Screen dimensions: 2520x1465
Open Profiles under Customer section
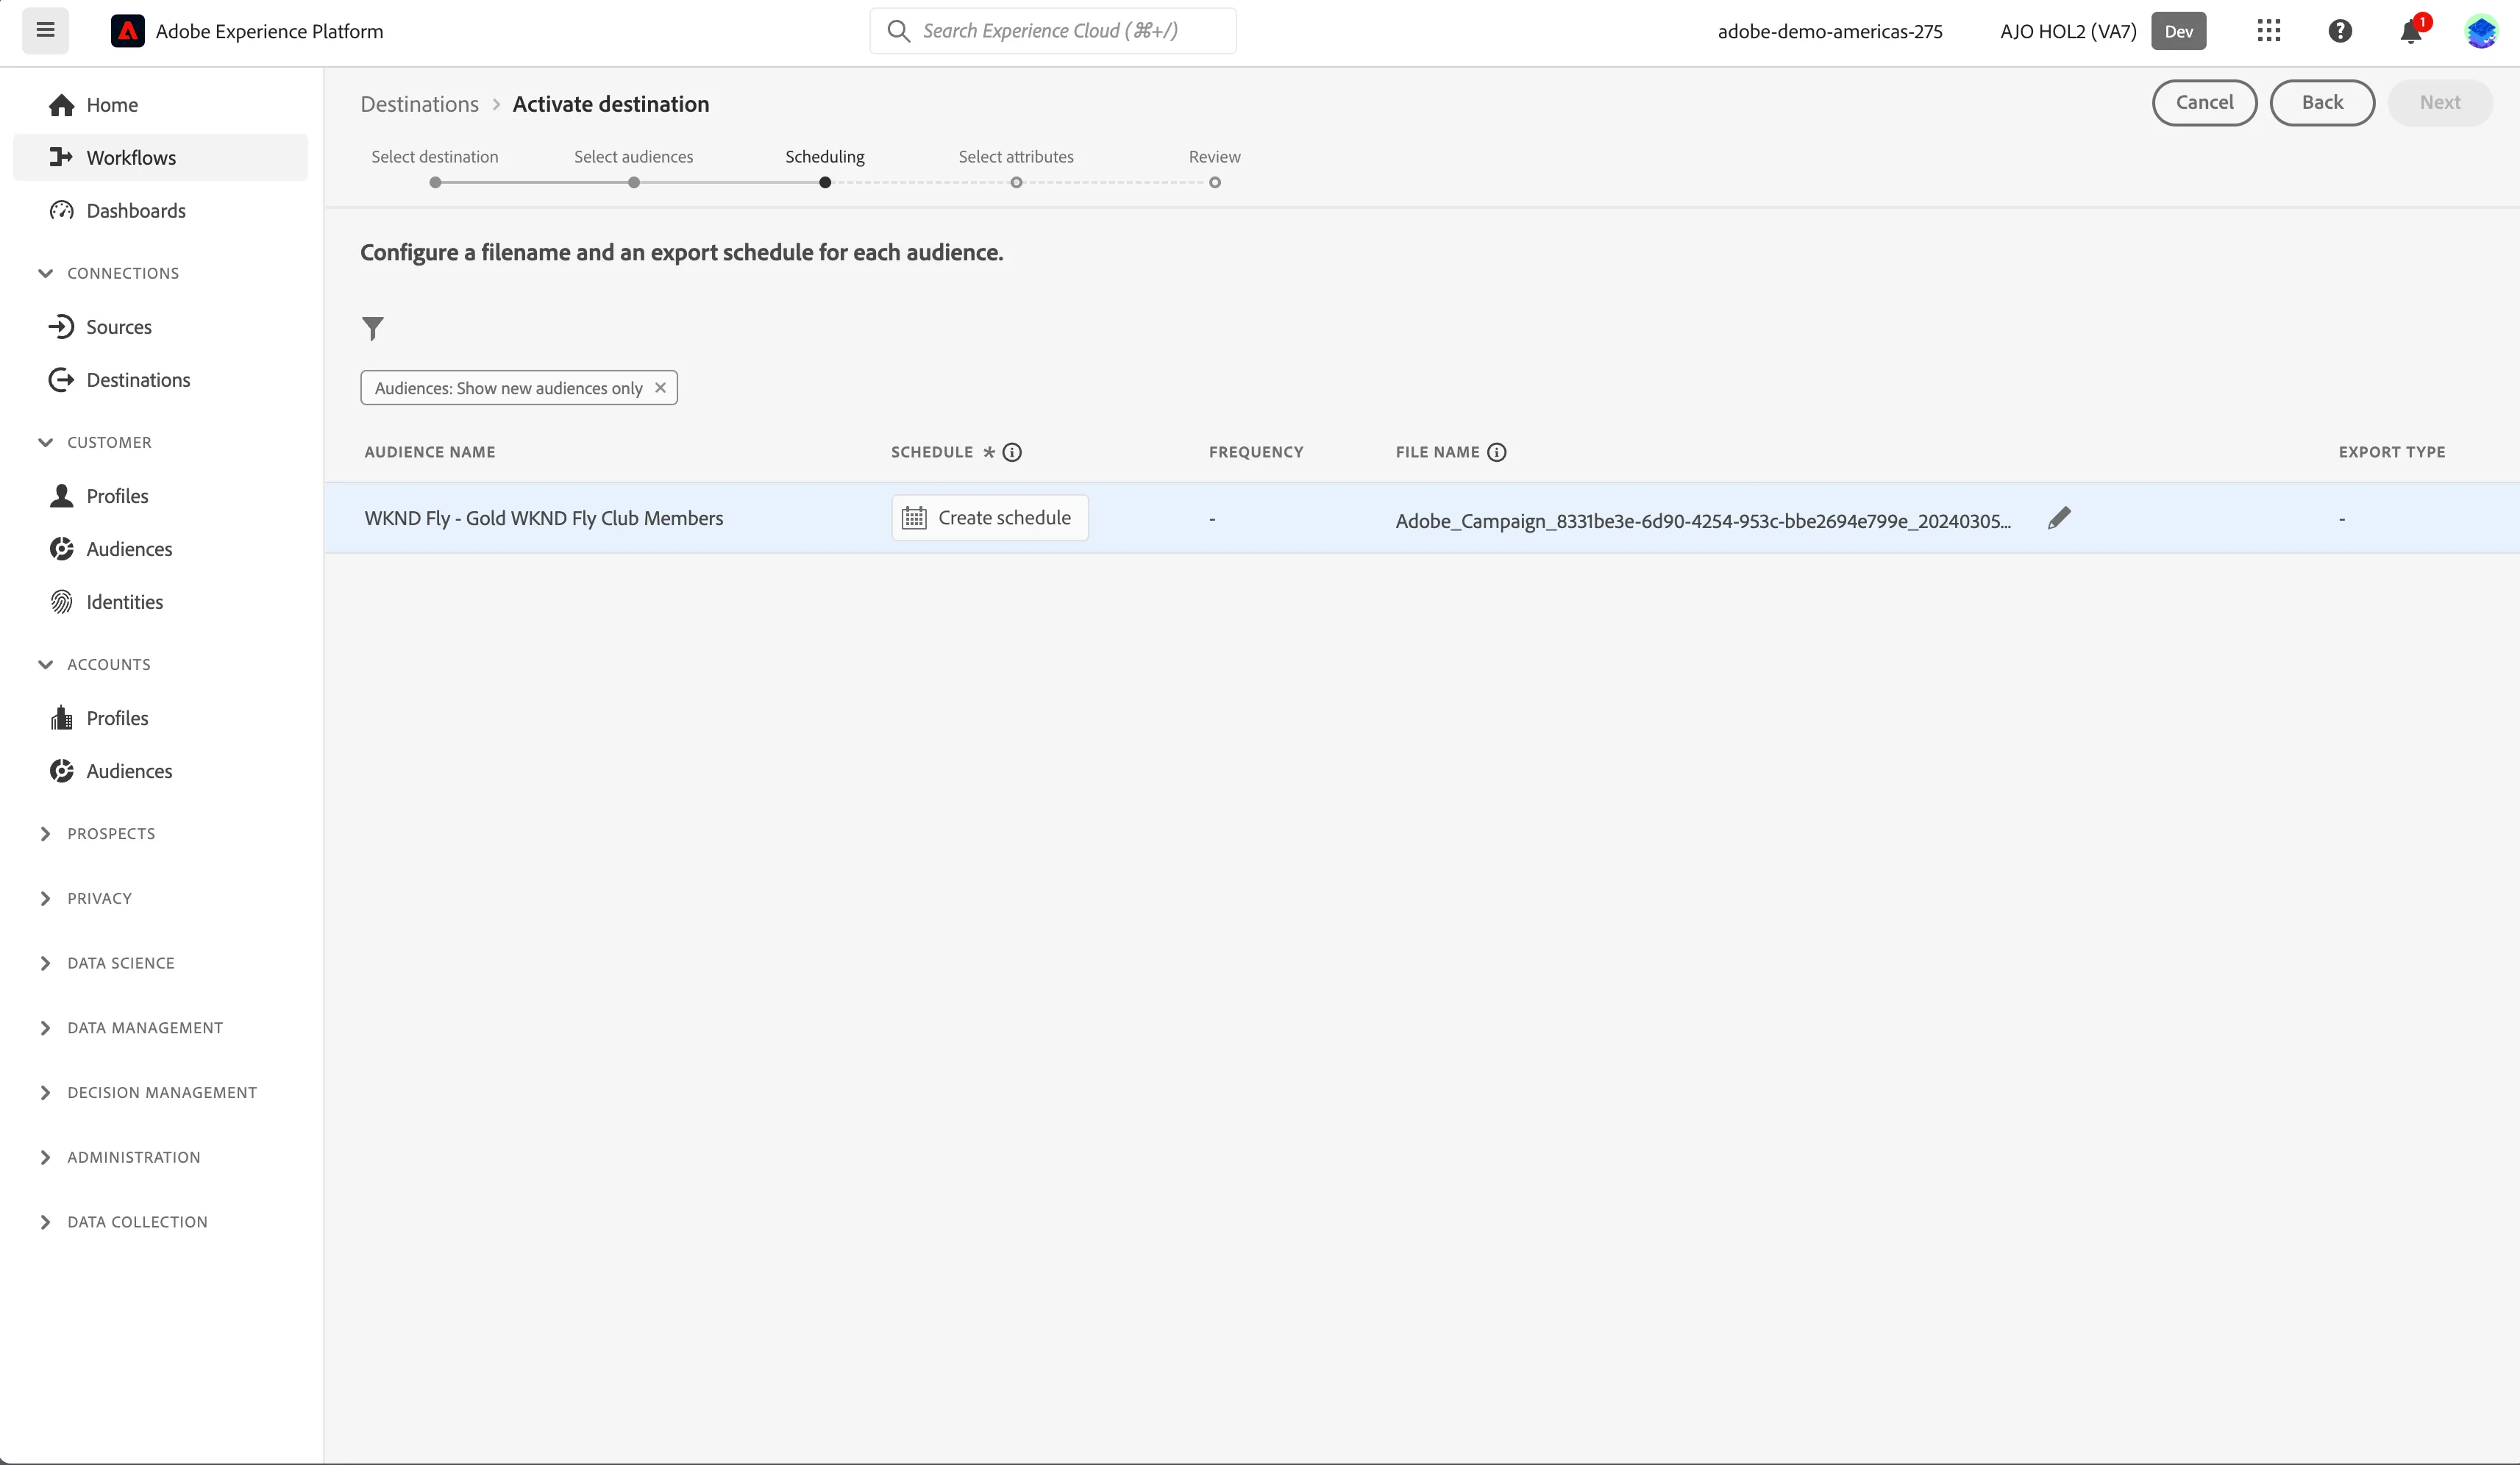pyautogui.click(x=160, y=496)
